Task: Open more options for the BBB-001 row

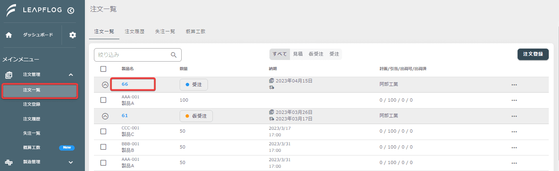Action: click(x=514, y=147)
